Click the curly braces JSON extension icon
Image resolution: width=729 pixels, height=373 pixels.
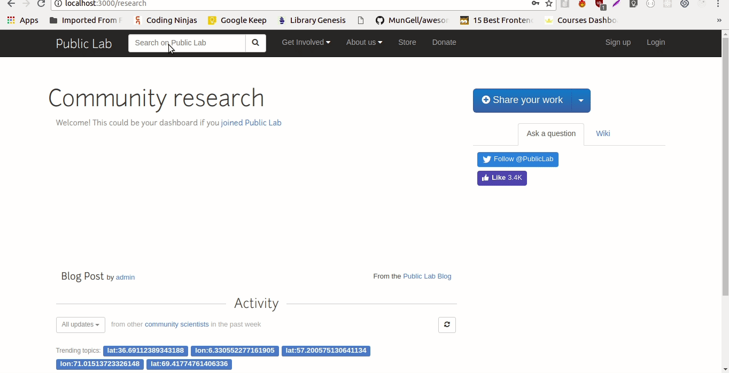click(x=650, y=4)
